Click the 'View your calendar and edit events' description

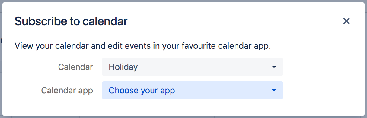pyautogui.click(x=143, y=47)
